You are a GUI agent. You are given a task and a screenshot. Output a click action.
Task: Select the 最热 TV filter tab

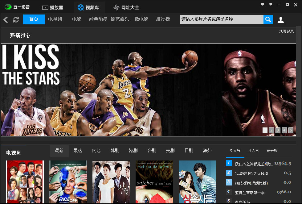tap(78, 151)
